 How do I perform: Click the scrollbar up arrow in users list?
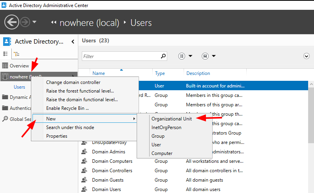(311, 84)
